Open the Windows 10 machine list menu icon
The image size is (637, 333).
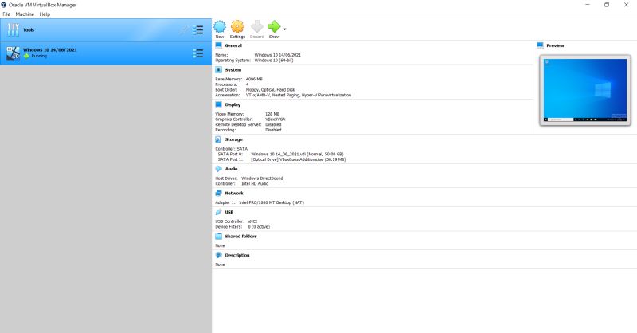[x=198, y=53]
